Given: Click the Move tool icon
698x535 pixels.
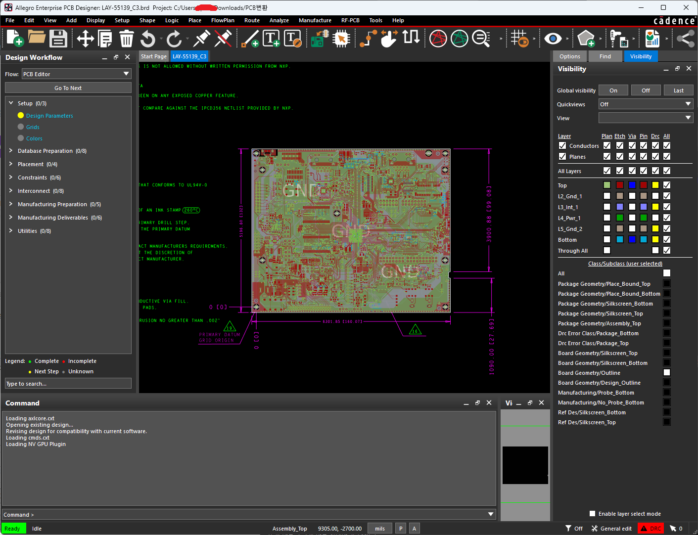Looking at the screenshot, I should [85, 39].
